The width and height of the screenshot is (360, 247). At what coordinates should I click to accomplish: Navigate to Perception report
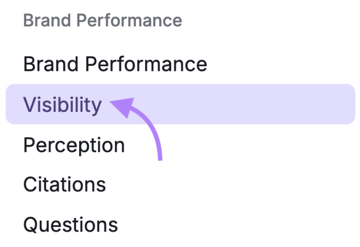74,145
